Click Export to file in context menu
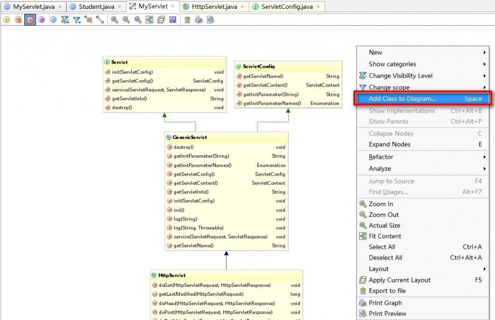 pyautogui.click(x=387, y=291)
